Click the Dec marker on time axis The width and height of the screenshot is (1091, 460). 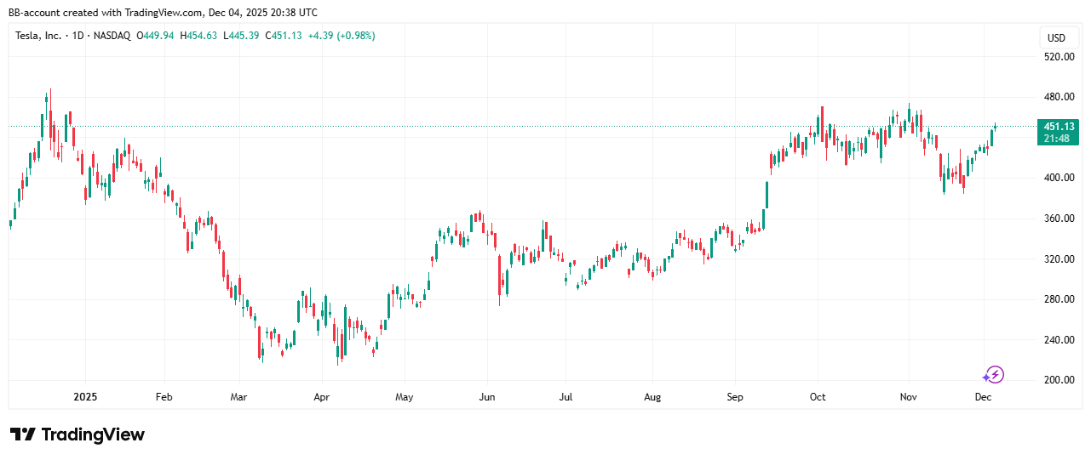point(982,397)
